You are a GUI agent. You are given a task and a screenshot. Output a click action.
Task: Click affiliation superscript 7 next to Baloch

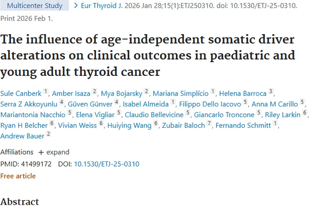pyautogui.click(x=209, y=124)
